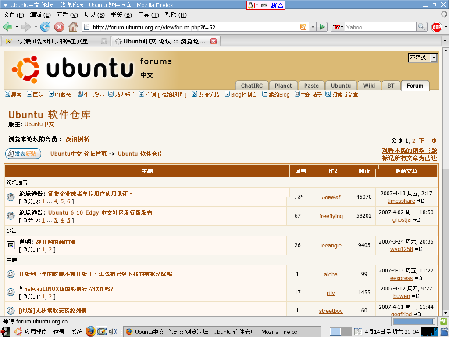Click the topic icon for 升级到一半 thread
449x337 pixels.
coord(11,274)
